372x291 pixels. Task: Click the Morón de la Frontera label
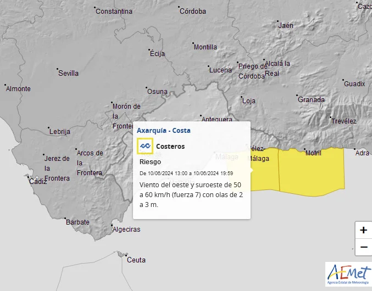(x=126, y=116)
